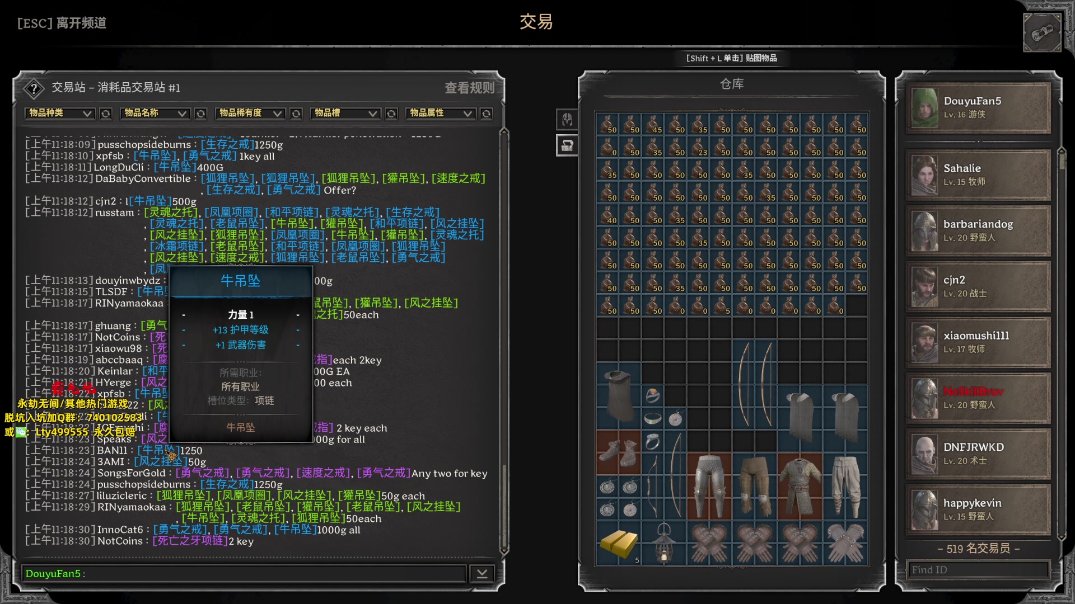This screenshot has width=1075, height=604.
Task: Click chat sender name SongsForGold
Action: point(132,473)
